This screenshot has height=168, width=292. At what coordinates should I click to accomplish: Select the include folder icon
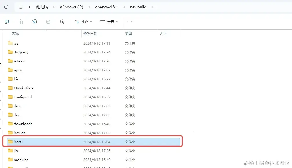coord(10,132)
